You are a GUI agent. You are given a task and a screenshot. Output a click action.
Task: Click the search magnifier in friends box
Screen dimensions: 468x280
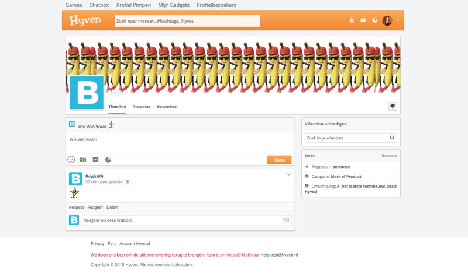(x=393, y=138)
